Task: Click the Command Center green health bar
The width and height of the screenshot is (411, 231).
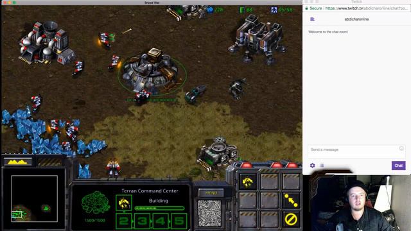Action: (x=152, y=100)
